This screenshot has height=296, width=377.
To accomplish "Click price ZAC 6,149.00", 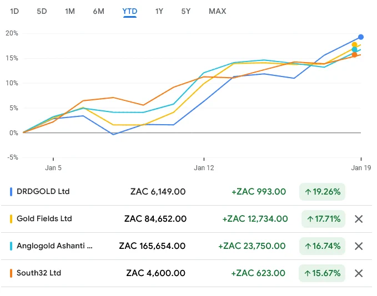I will (x=158, y=192).
